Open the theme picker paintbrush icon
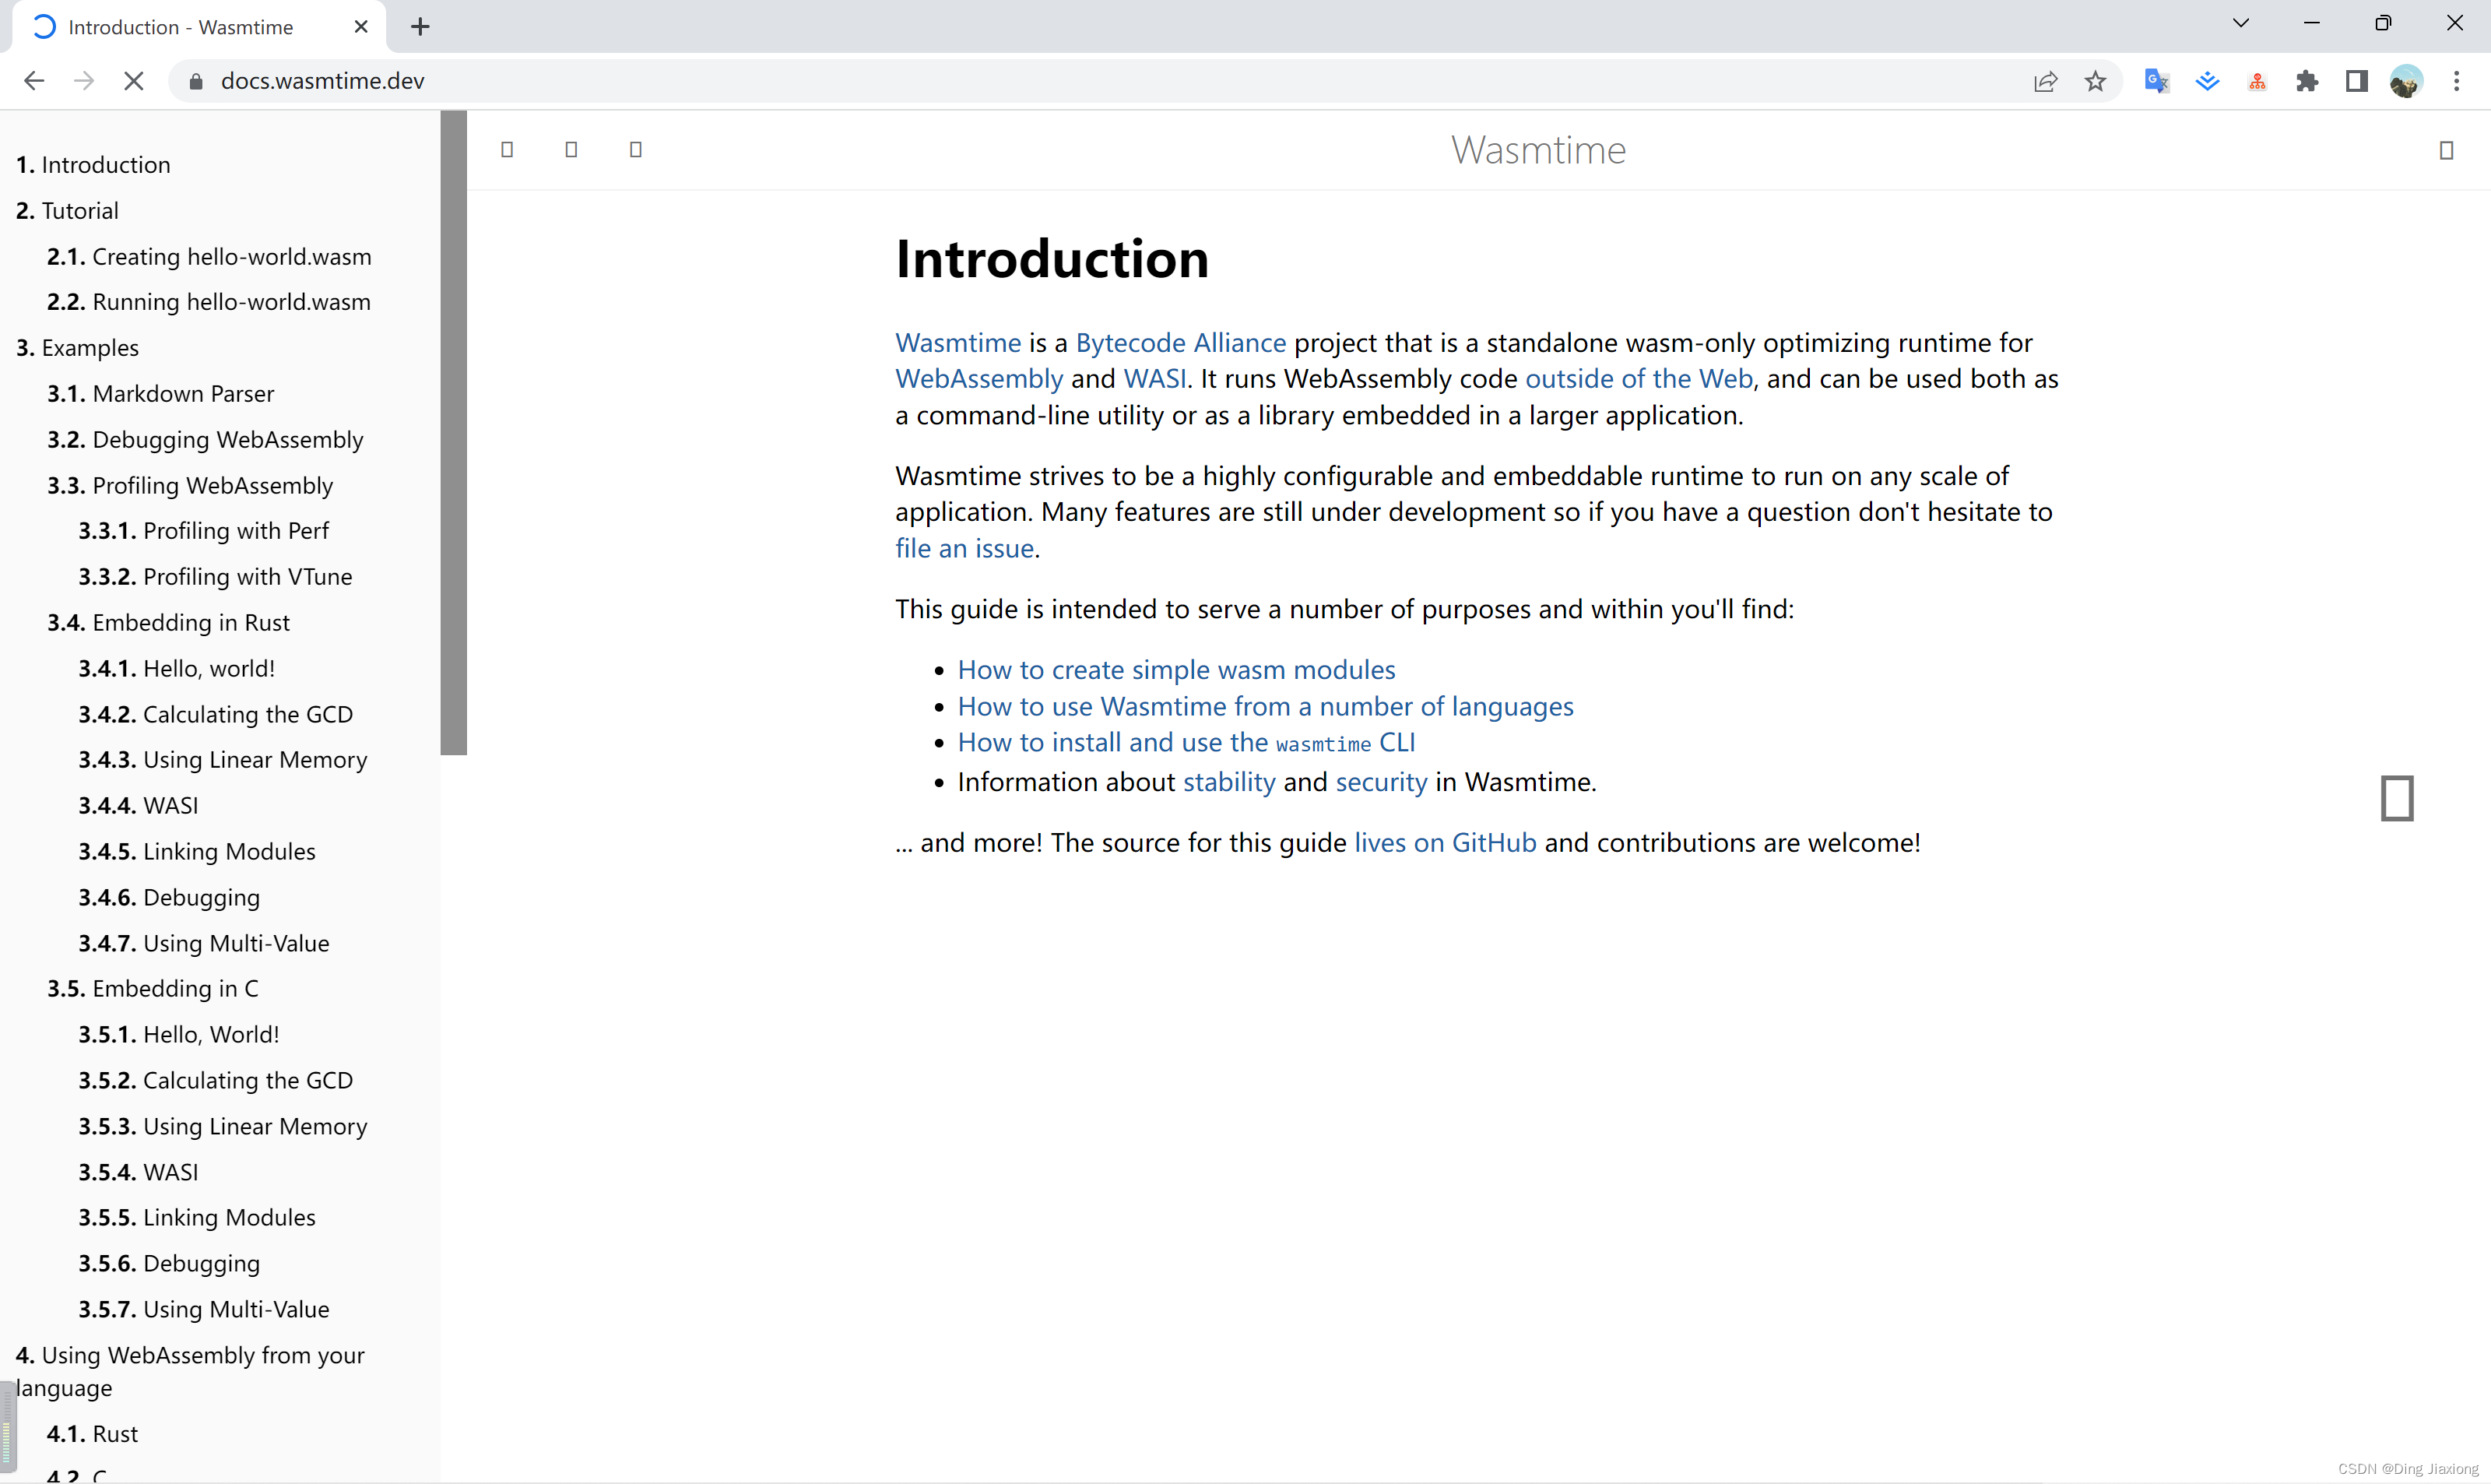 (571, 150)
